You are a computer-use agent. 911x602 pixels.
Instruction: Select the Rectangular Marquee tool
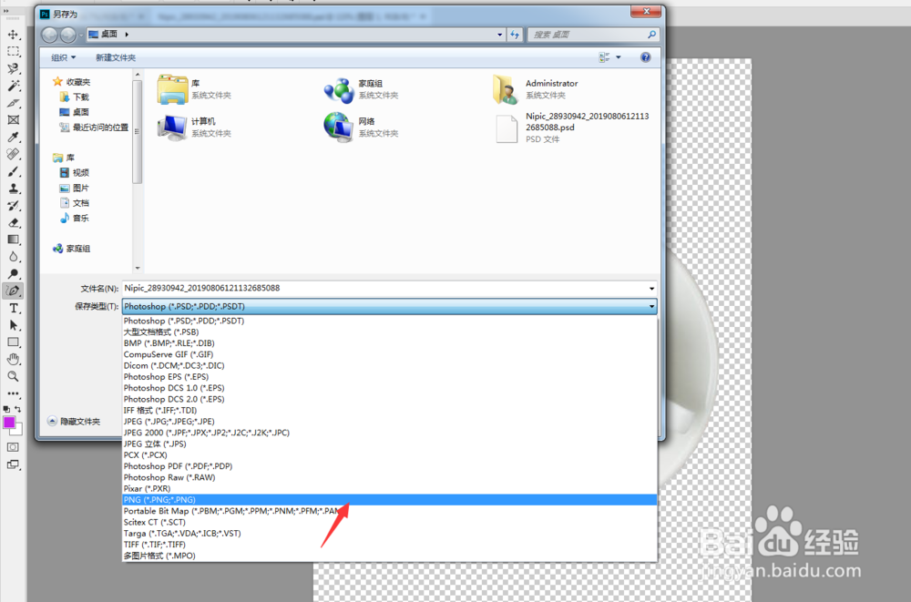click(x=13, y=52)
